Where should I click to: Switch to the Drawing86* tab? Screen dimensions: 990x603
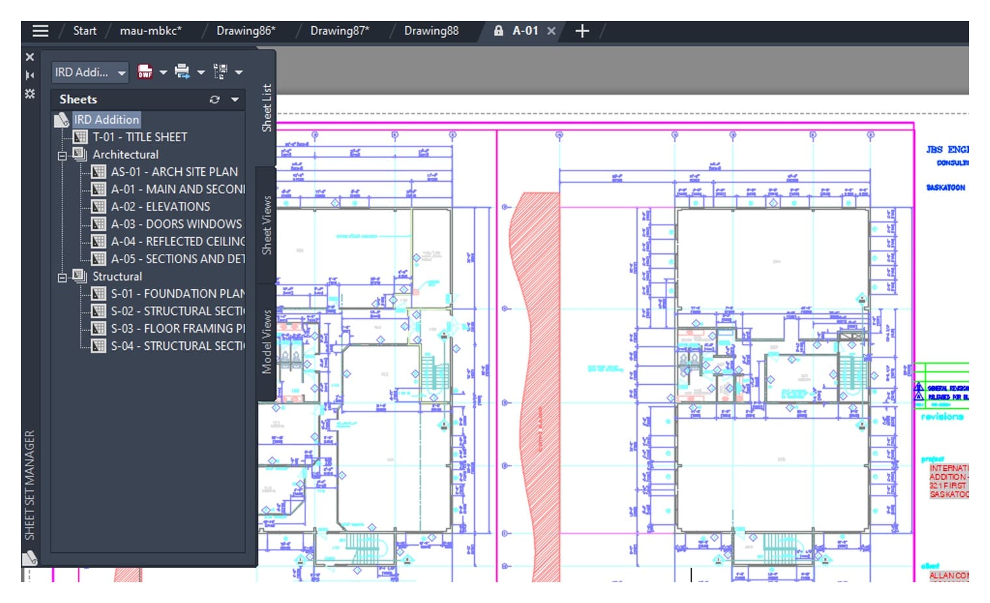point(246,31)
